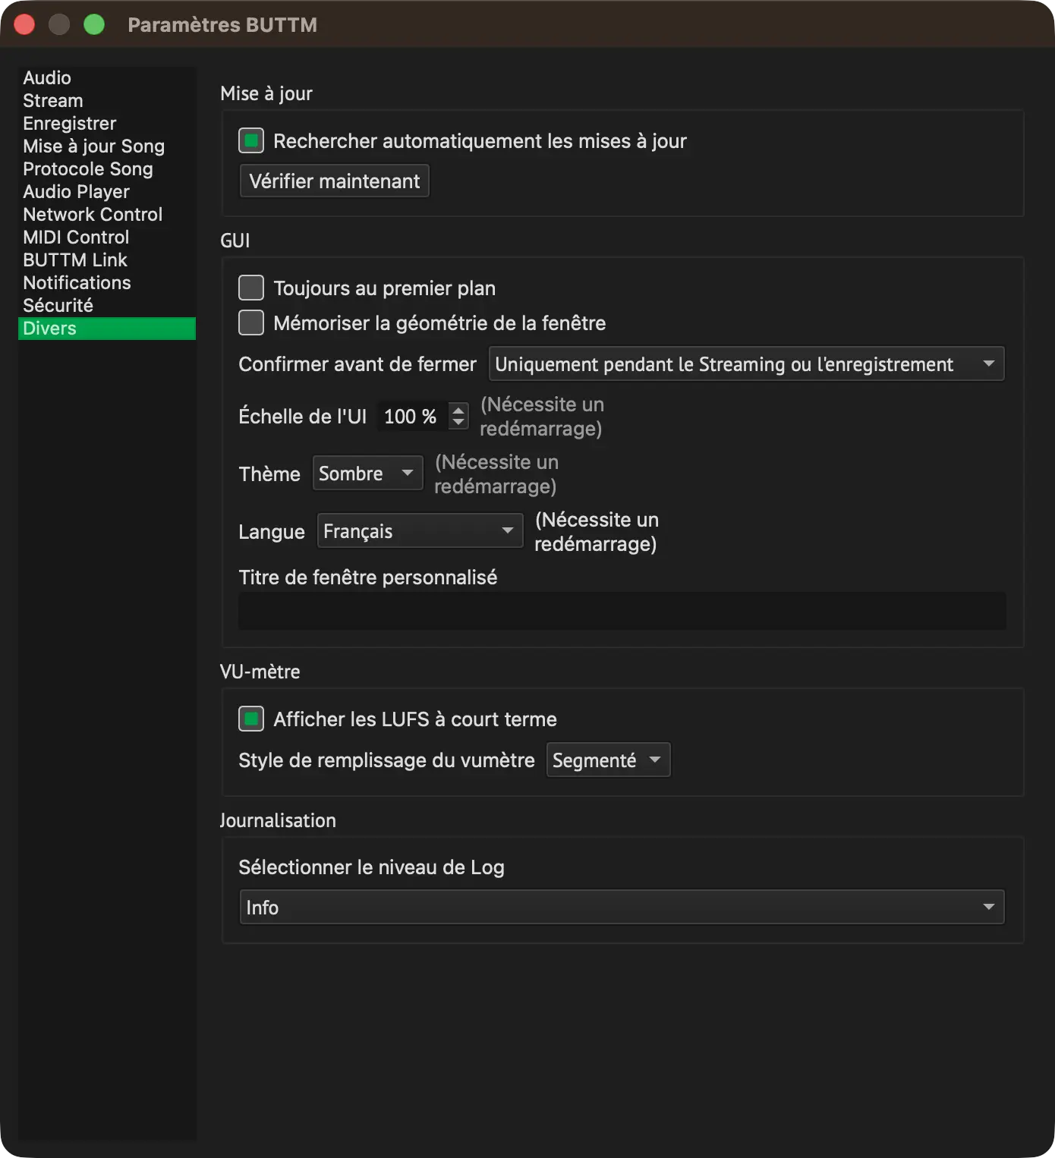Open the Thème dropdown showing Sombre

[368, 474]
